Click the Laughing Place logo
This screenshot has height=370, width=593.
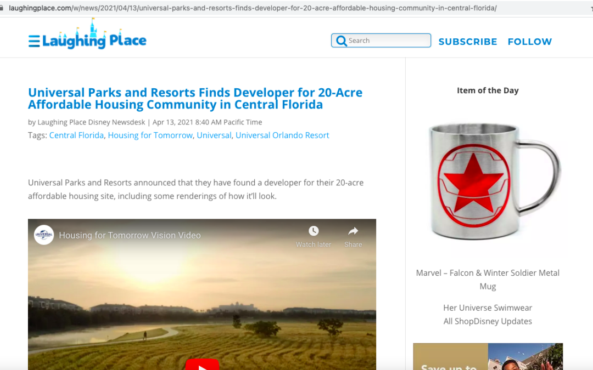[94, 35]
